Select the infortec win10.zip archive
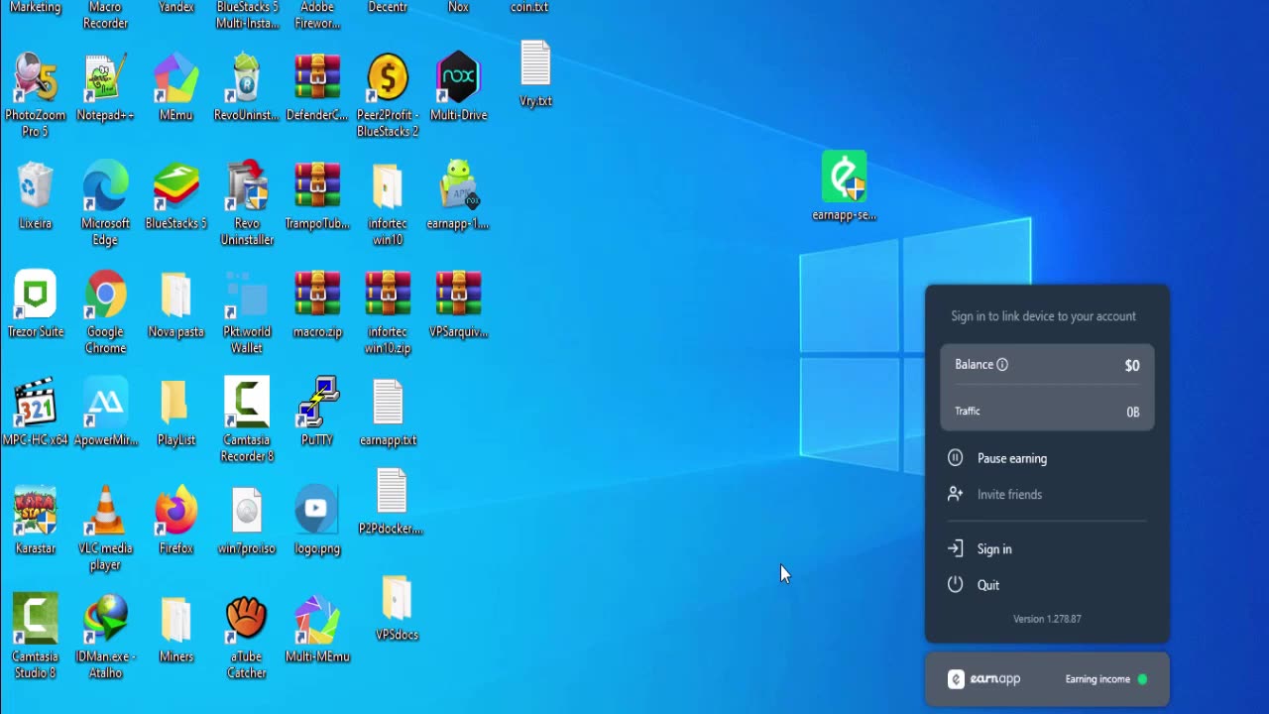 388,311
